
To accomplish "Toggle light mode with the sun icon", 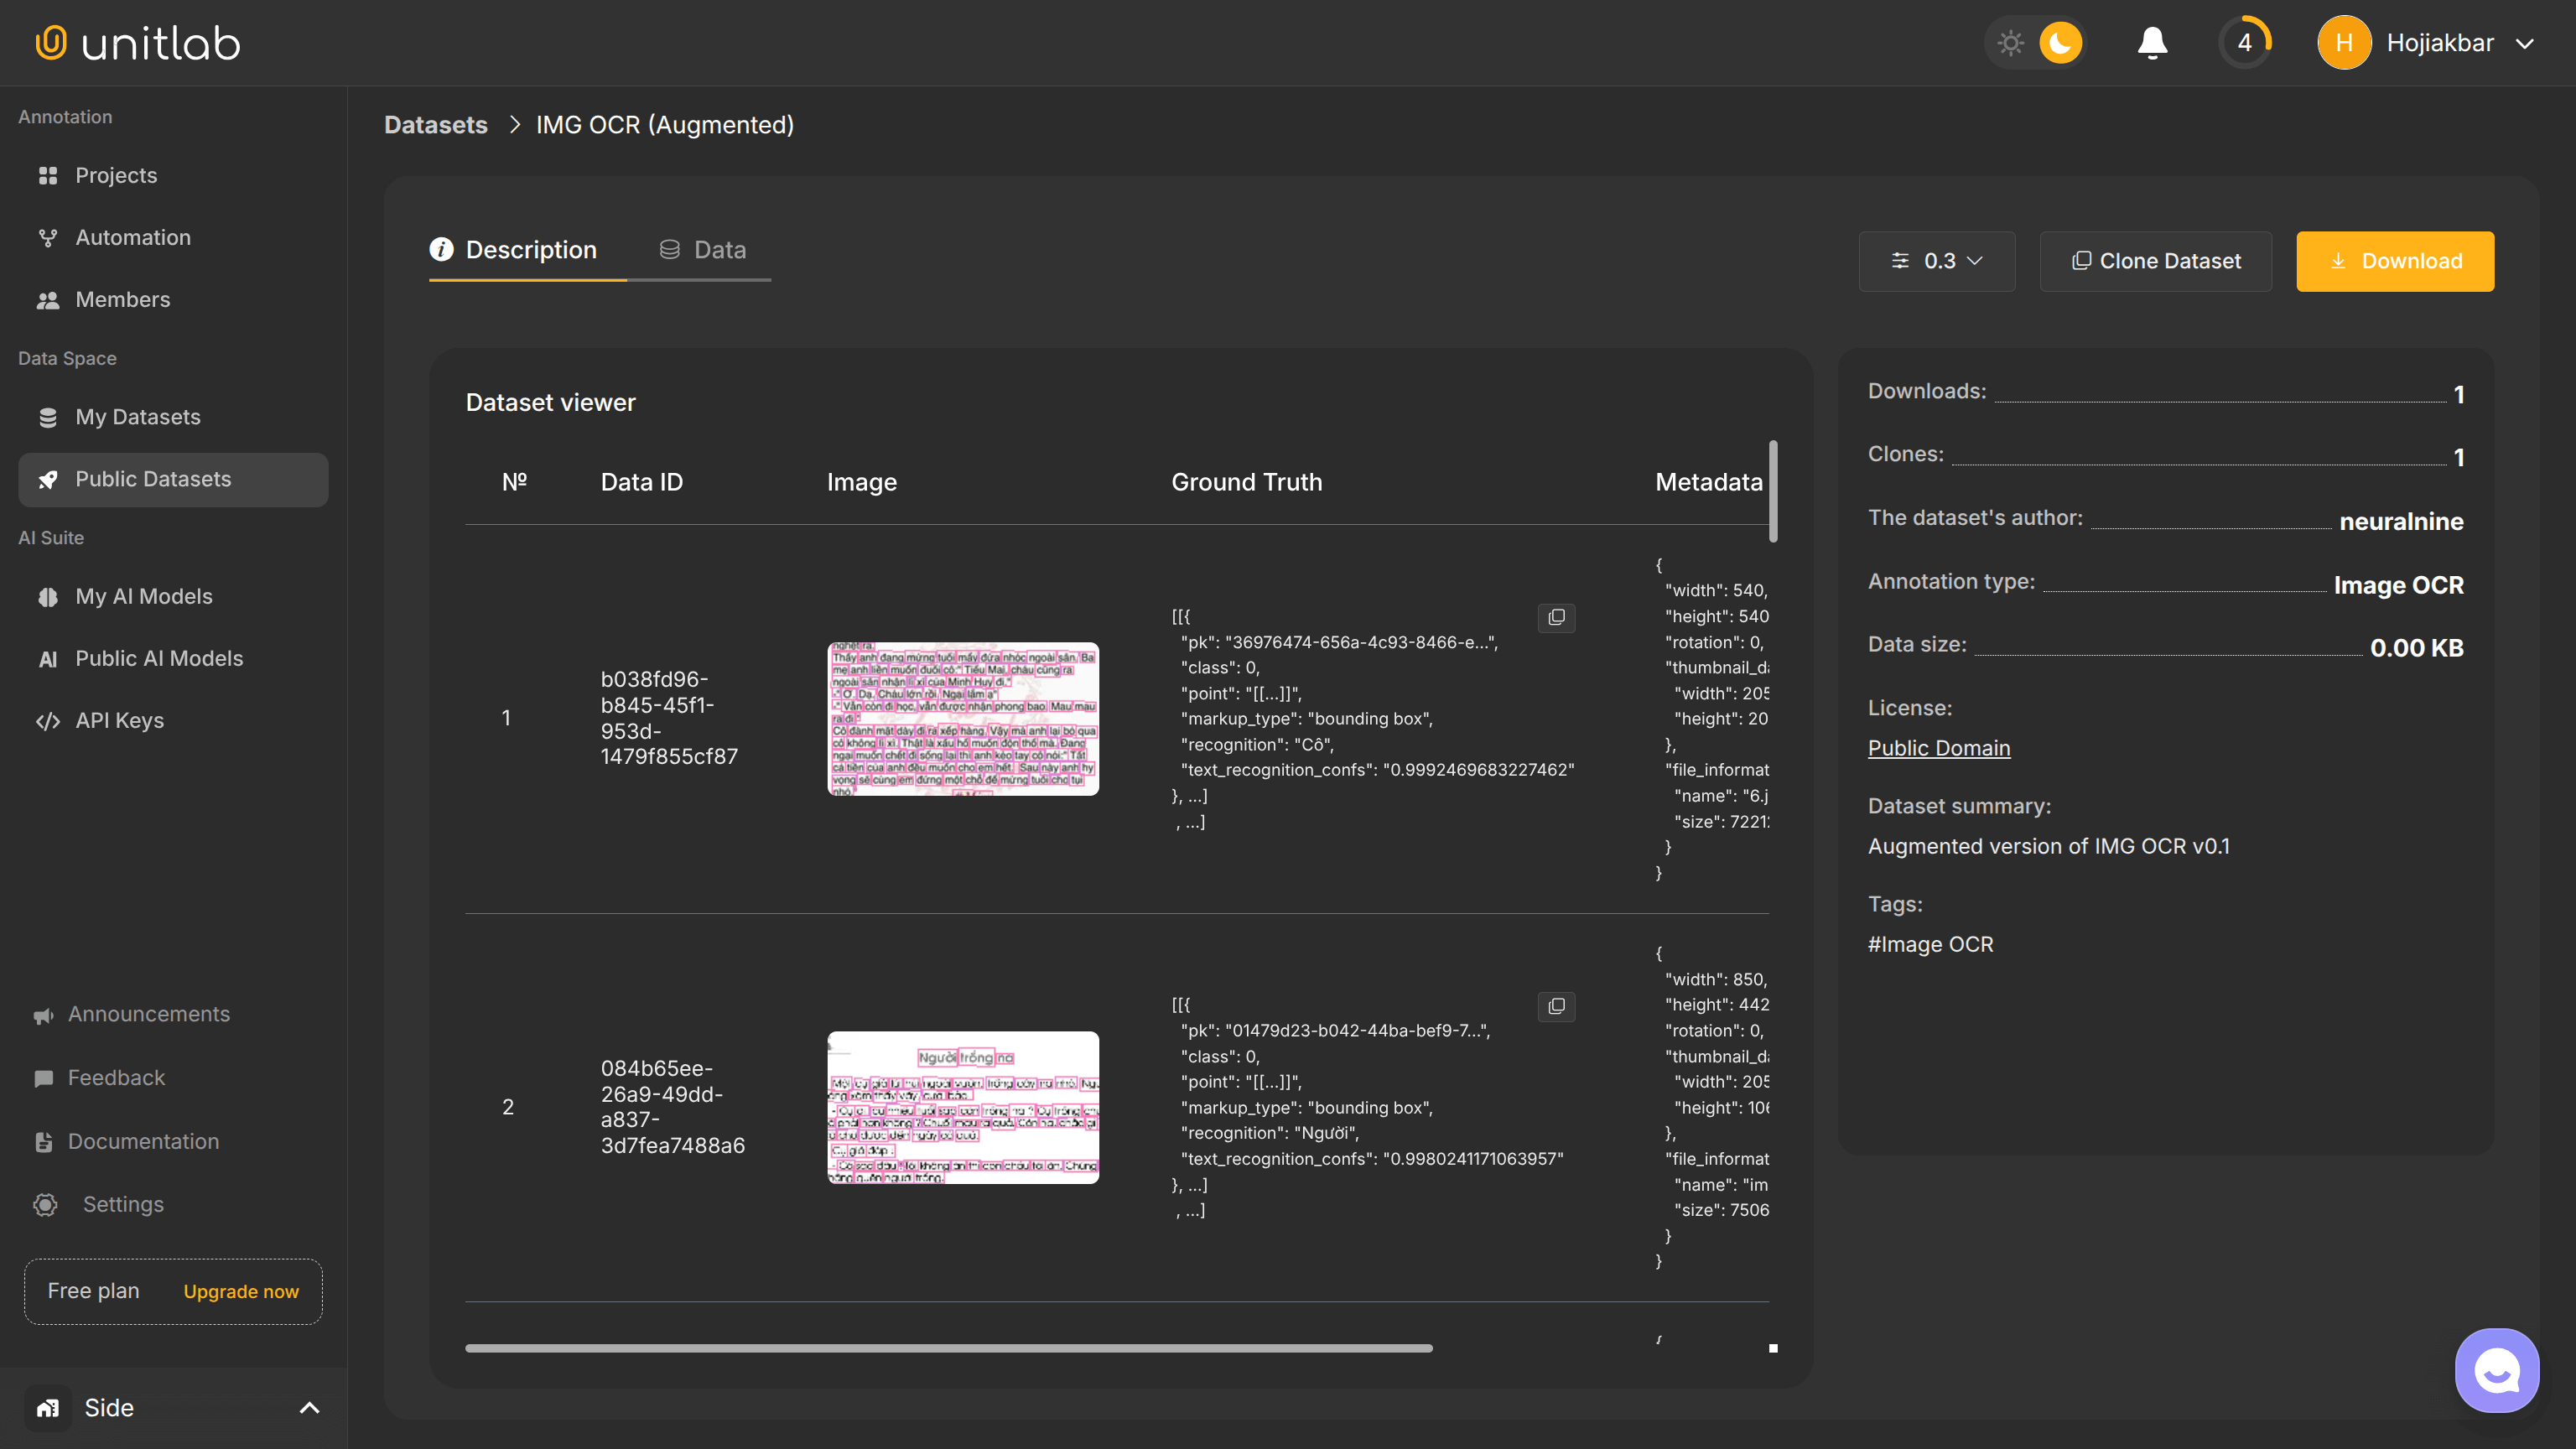I will (2011, 42).
